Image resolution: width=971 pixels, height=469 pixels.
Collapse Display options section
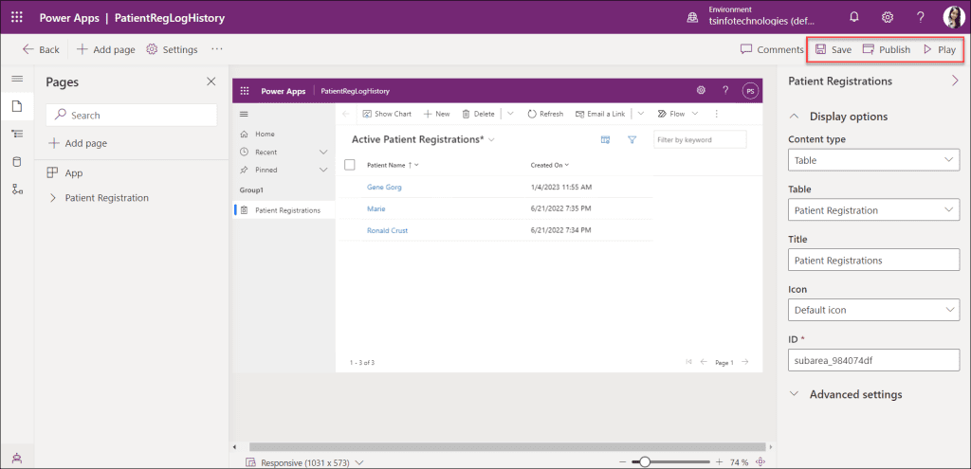[x=795, y=117]
